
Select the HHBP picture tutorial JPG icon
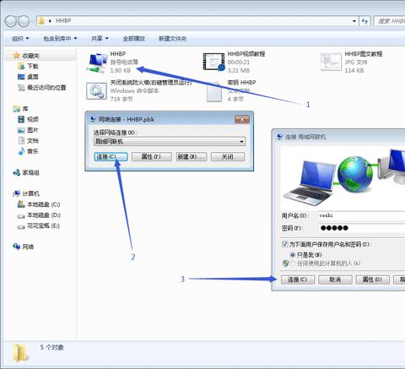(x=331, y=62)
